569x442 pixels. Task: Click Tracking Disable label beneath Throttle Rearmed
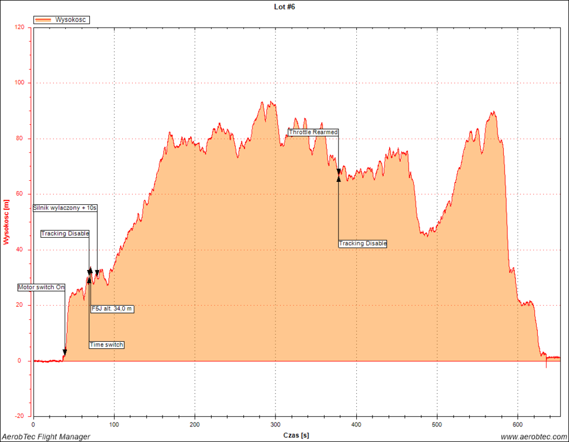pos(363,243)
